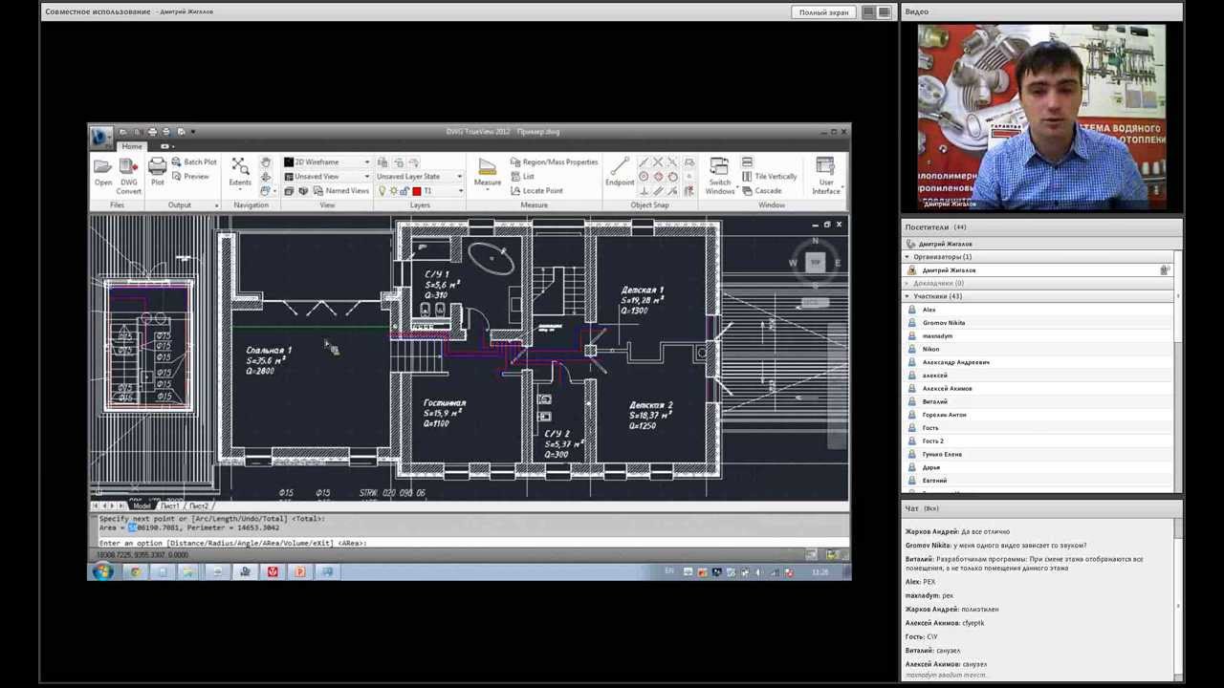1224x688 pixels.
Task: Expand the Output panel launcher arrow
Action: [x=216, y=205]
